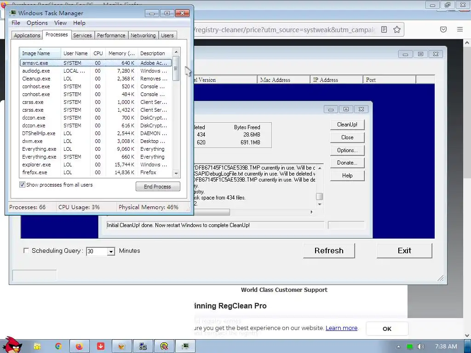This screenshot has height=353, width=471.
Task: Open the View menu in Task Manager
Action: [x=60, y=23]
